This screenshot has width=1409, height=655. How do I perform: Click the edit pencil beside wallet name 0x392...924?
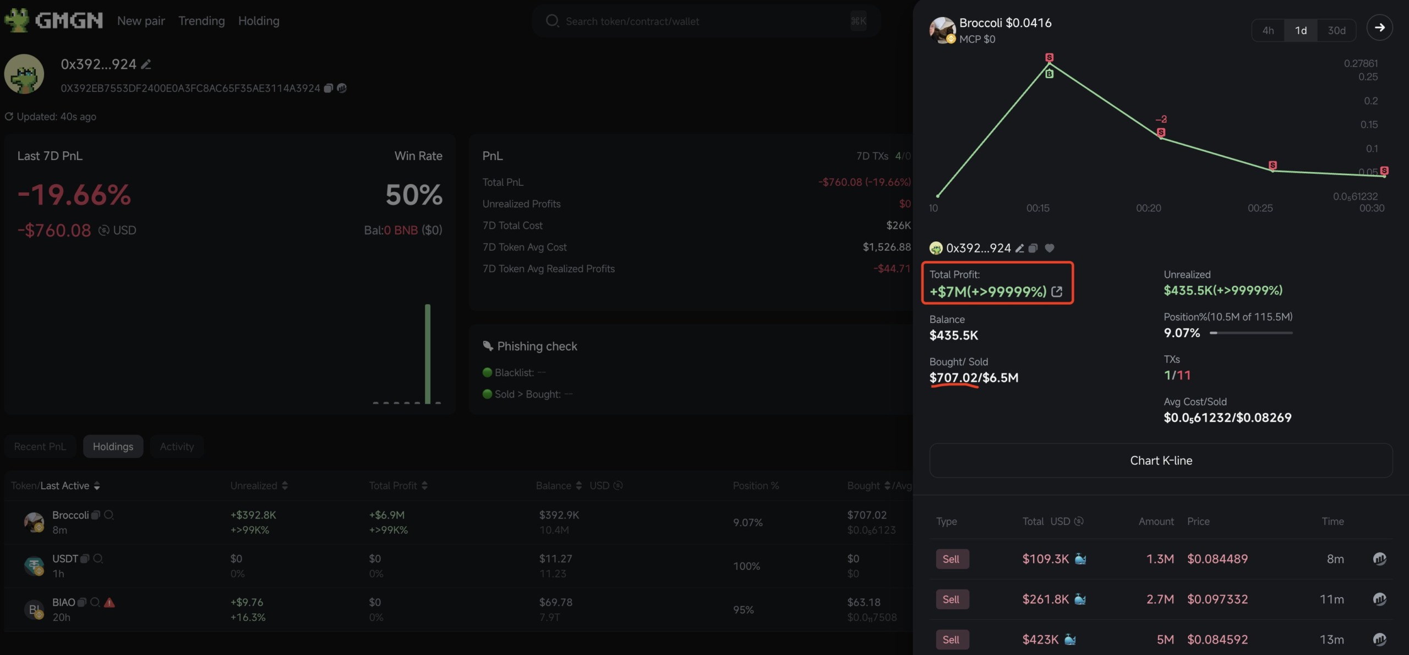146,64
